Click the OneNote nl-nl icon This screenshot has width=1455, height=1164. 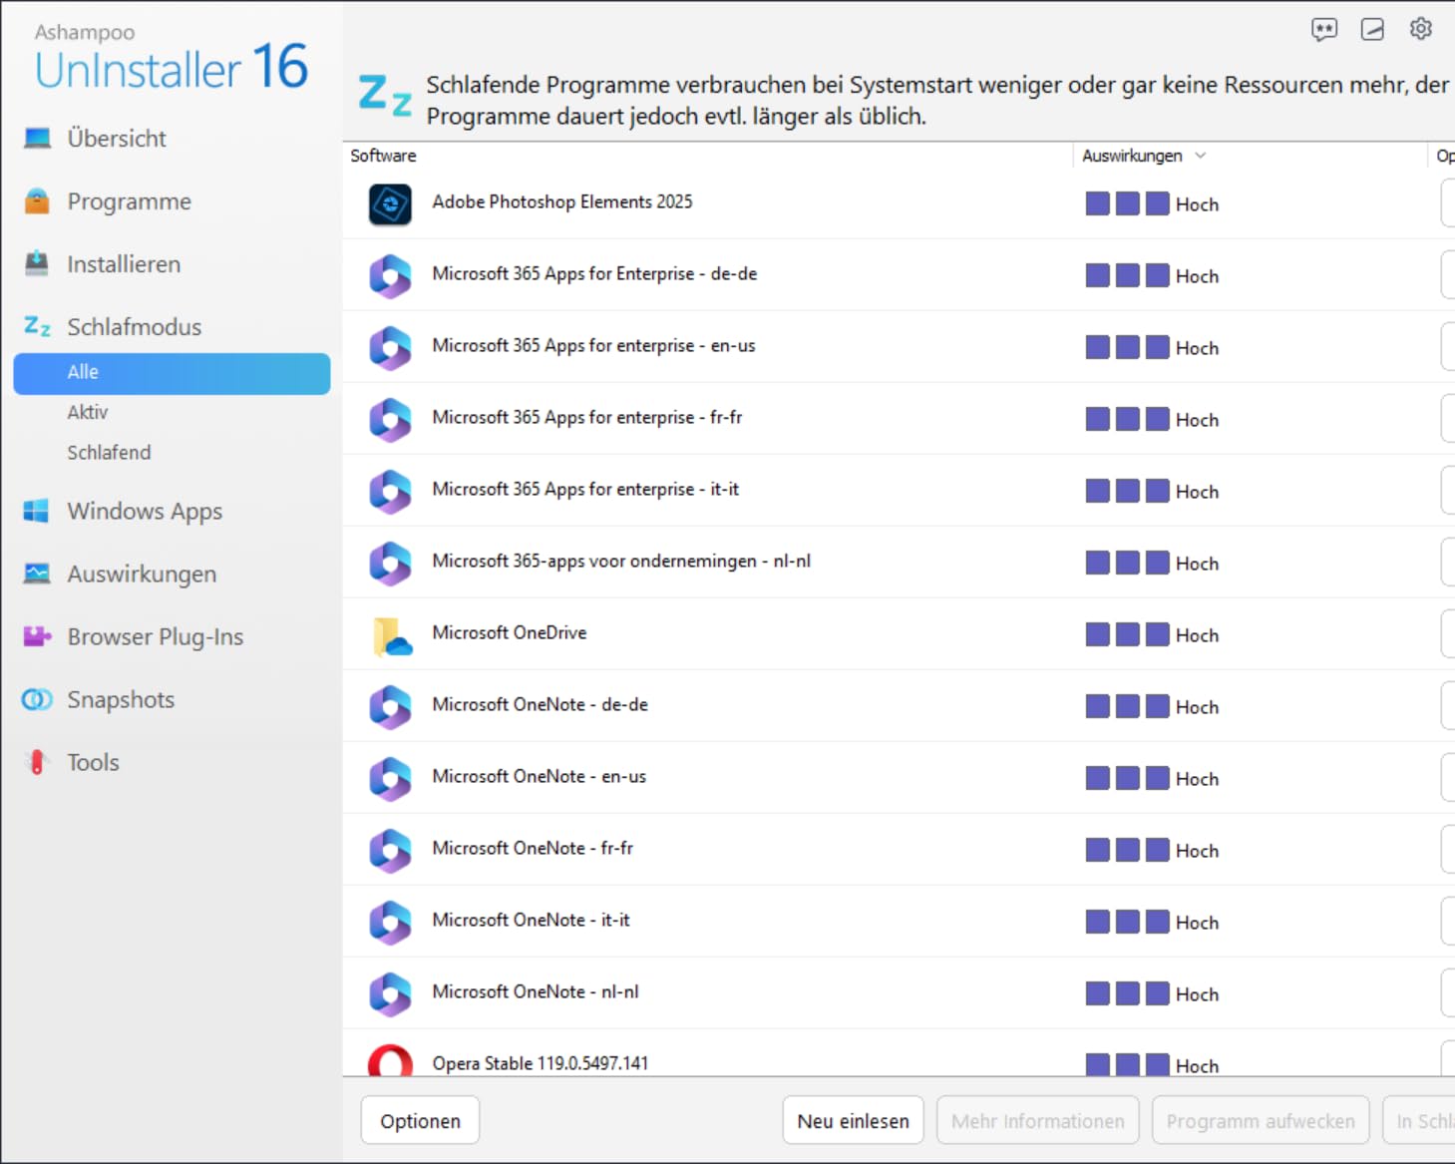[390, 994]
